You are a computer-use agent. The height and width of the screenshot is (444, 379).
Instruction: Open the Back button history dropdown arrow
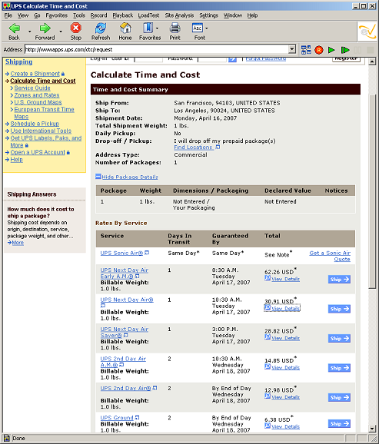pos(29,31)
